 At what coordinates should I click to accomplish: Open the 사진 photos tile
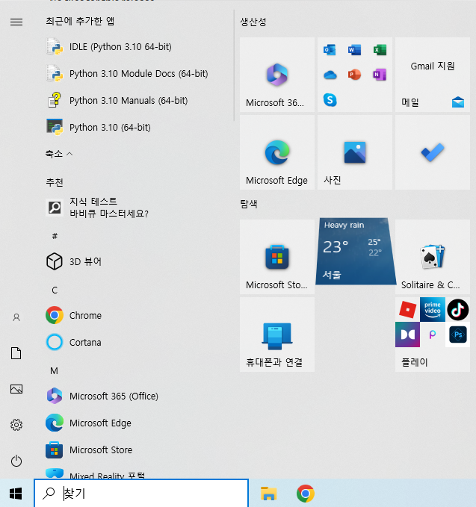(355, 152)
